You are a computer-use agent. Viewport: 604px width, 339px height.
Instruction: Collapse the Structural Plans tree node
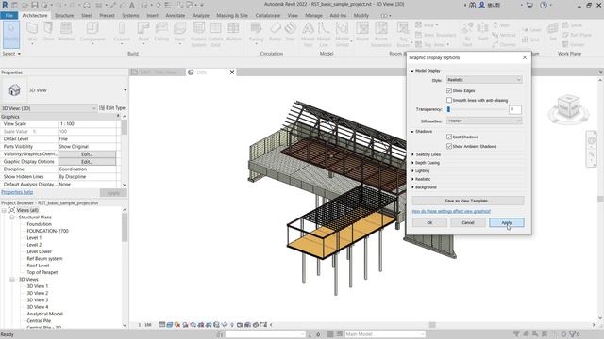12,218
